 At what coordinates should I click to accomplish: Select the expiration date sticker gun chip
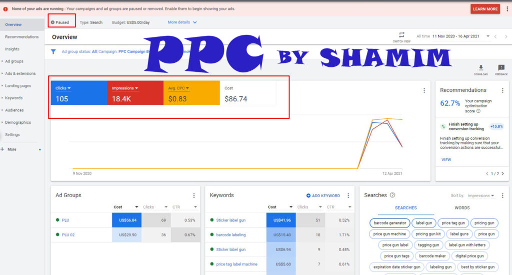point(396,267)
